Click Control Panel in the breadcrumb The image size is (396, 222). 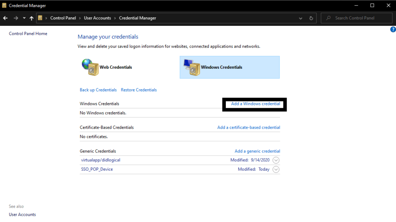pyautogui.click(x=63, y=18)
